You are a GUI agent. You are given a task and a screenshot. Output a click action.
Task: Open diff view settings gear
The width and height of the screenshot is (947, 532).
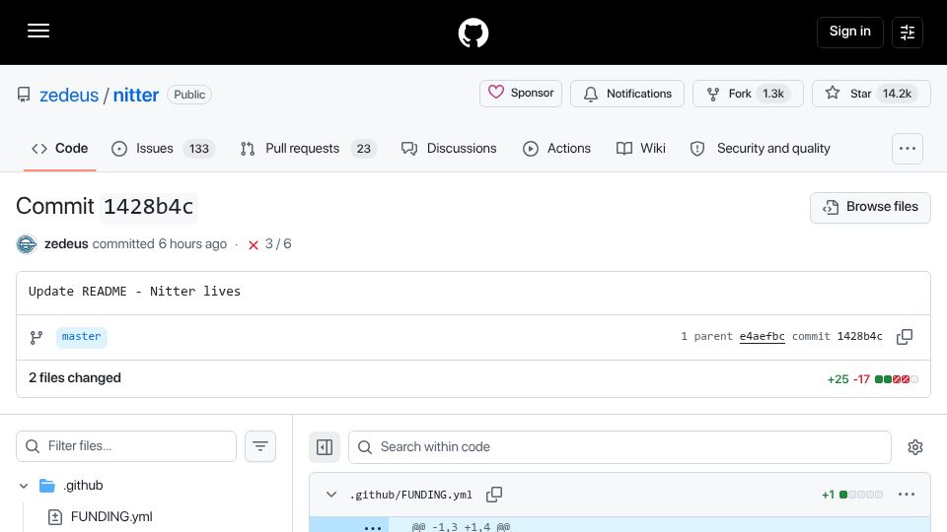click(915, 447)
